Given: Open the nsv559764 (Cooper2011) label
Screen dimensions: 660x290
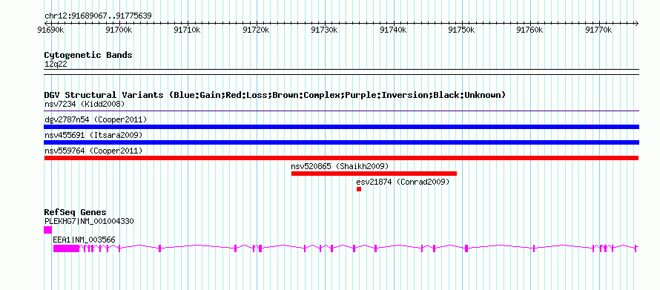Looking at the screenshot, I should (93, 151).
